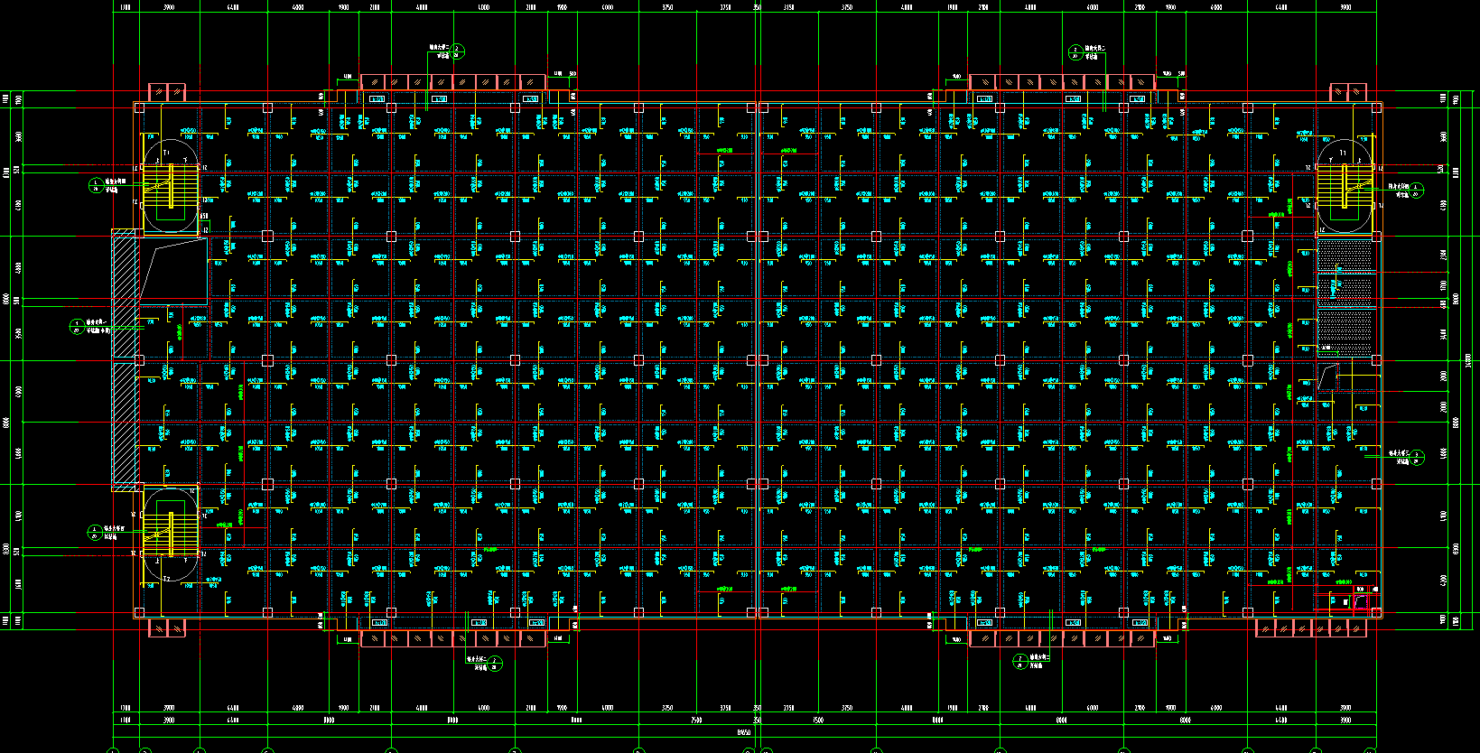Select the bottom-right balcony window row
This screenshot has width=1480, height=753.
1062,639
